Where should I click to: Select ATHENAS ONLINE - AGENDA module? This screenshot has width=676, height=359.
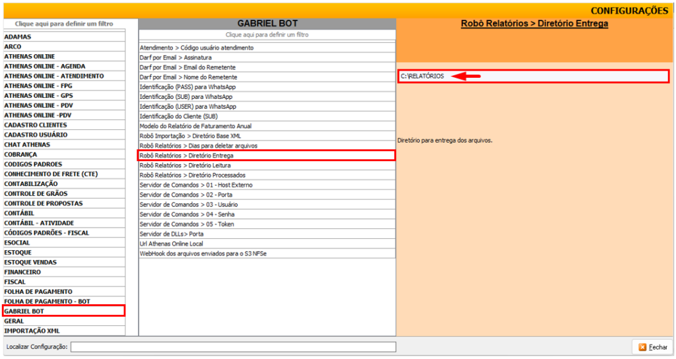[63, 66]
